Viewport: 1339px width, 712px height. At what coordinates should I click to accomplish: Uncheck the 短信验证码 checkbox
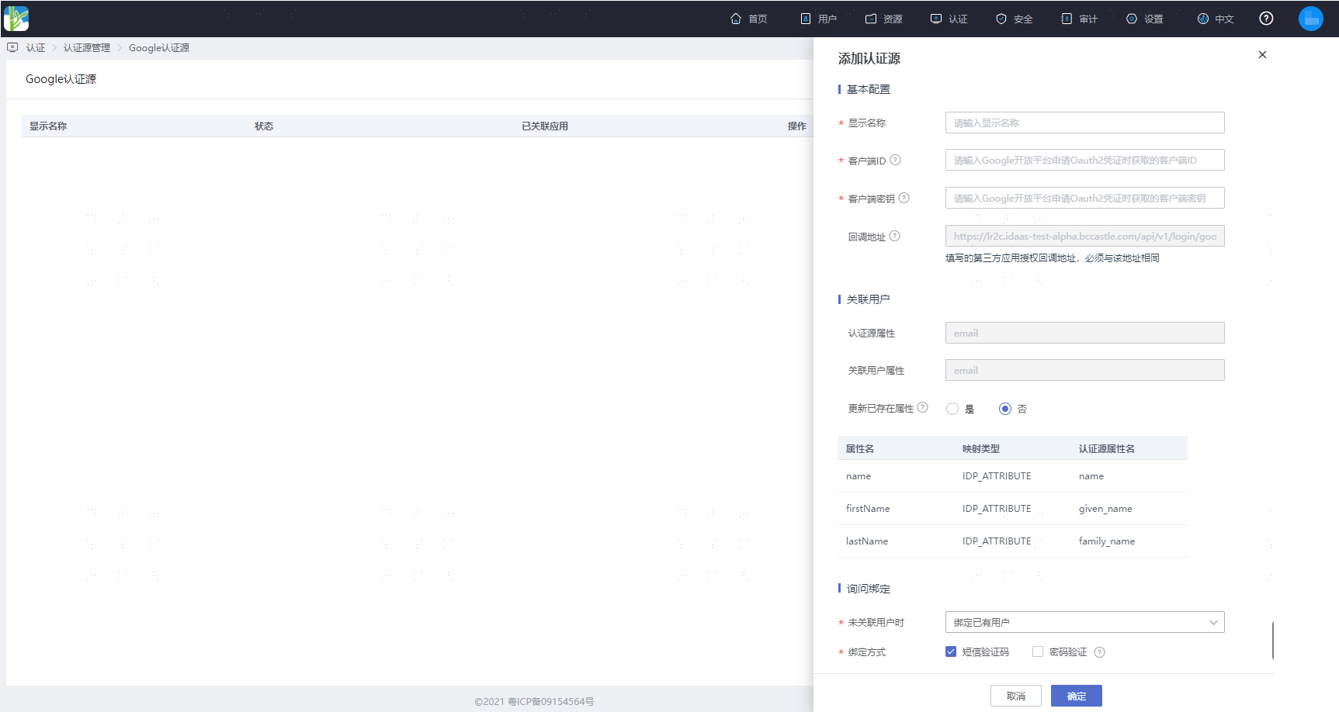coord(951,652)
